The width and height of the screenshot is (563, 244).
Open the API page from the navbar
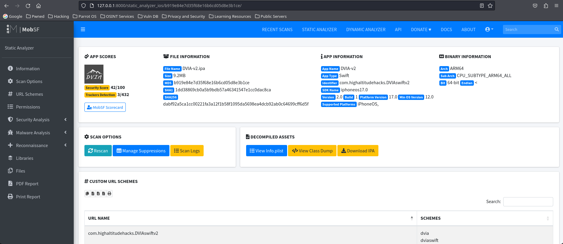tap(398, 29)
